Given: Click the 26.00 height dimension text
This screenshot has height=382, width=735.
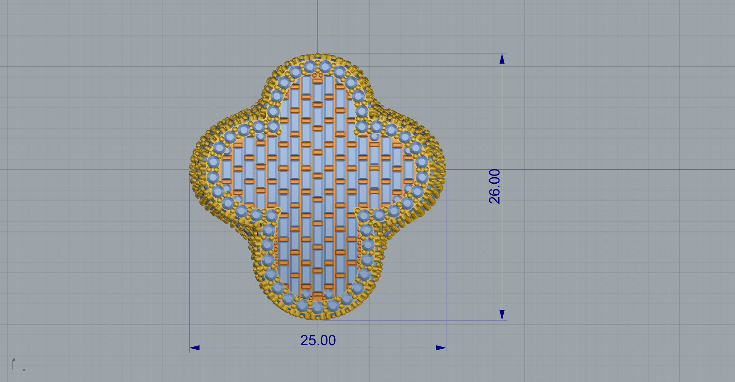Looking at the screenshot, I should (x=494, y=186).
